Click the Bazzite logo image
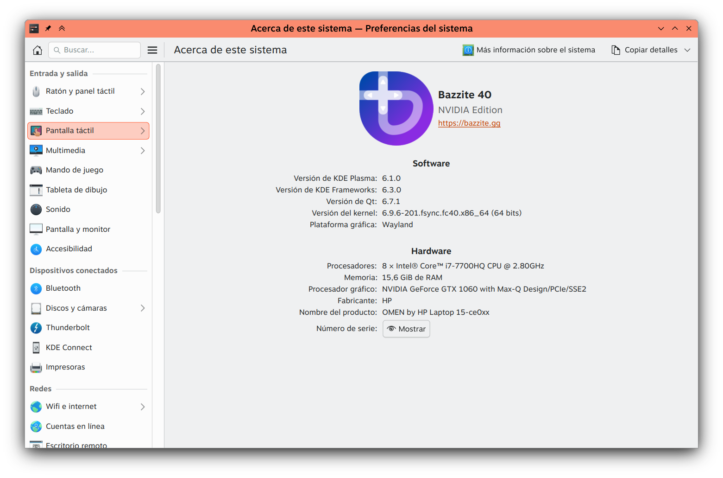 pos(396,108)
